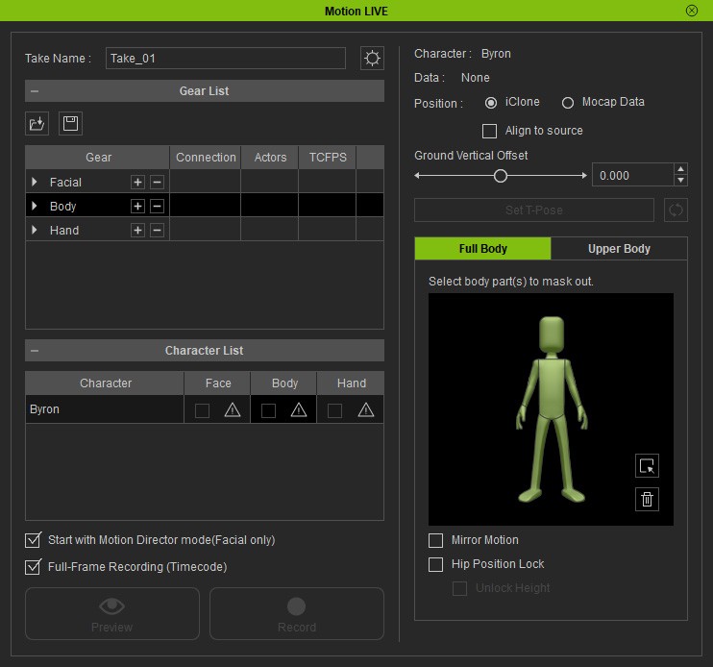The height and width of the screenshot is (667, 713).
Task: Switch to the Full Body tab
Action: click(483, 249)
